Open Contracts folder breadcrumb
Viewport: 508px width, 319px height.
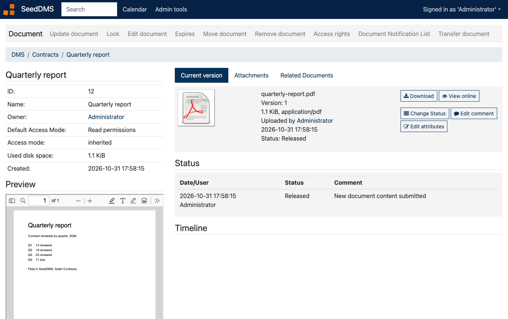45,55
